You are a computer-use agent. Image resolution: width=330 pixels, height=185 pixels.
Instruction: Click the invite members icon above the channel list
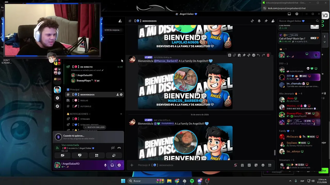click(120, 21)
